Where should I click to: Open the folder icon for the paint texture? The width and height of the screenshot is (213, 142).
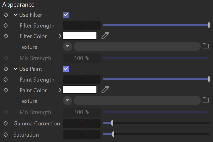point(206,100)
